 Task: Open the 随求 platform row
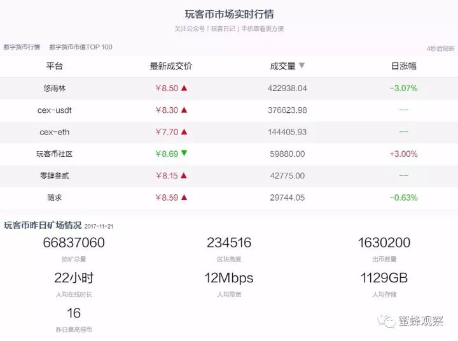[229, 198]
